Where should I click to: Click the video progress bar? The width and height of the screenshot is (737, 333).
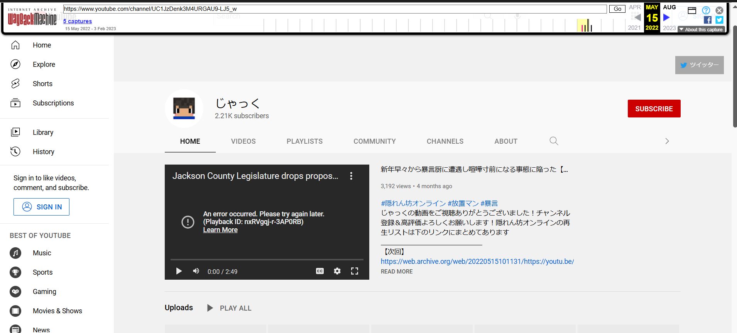pos(267,260)
